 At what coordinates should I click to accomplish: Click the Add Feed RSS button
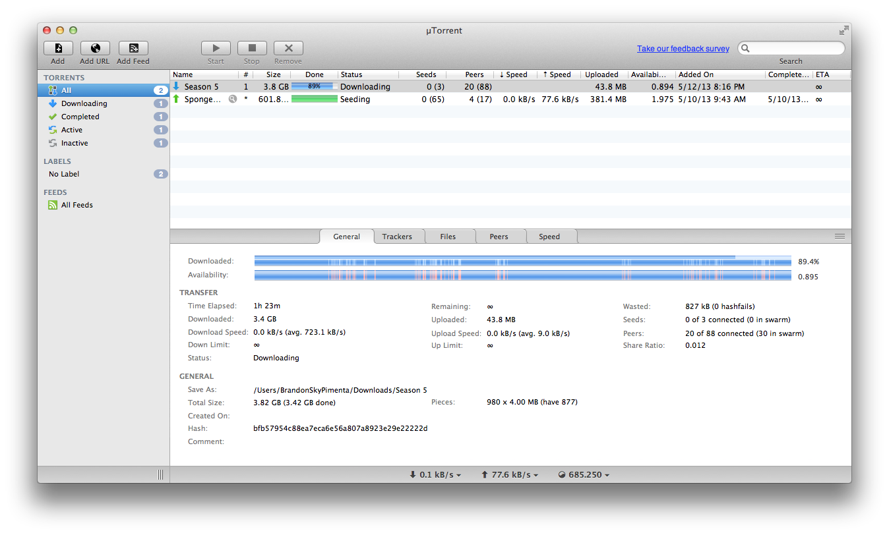pos(133,48)
